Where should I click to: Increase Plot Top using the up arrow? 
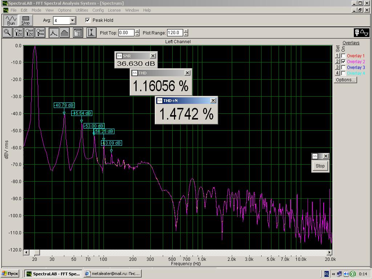[137, 31]
